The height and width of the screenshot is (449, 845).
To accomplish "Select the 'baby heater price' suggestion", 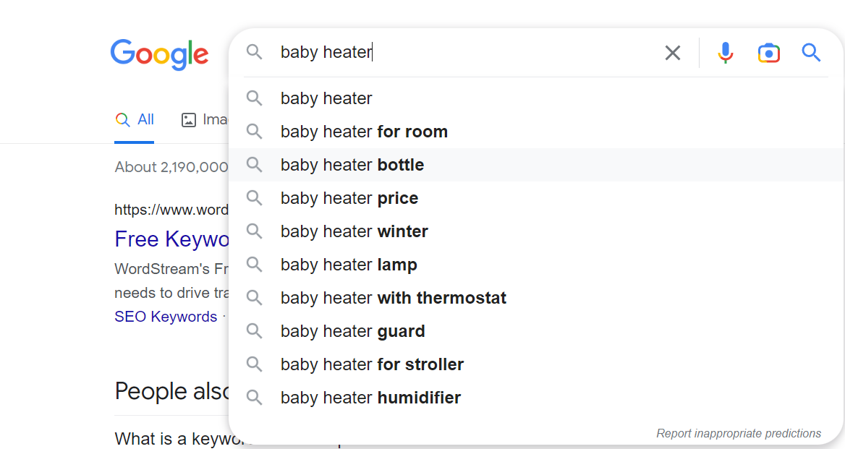I will click(x=349, y=197).
